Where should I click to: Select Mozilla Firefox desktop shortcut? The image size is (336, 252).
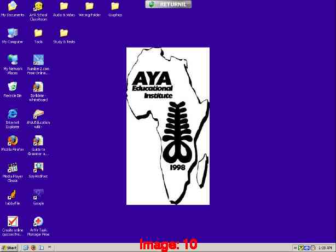click(x=13, y=144)
